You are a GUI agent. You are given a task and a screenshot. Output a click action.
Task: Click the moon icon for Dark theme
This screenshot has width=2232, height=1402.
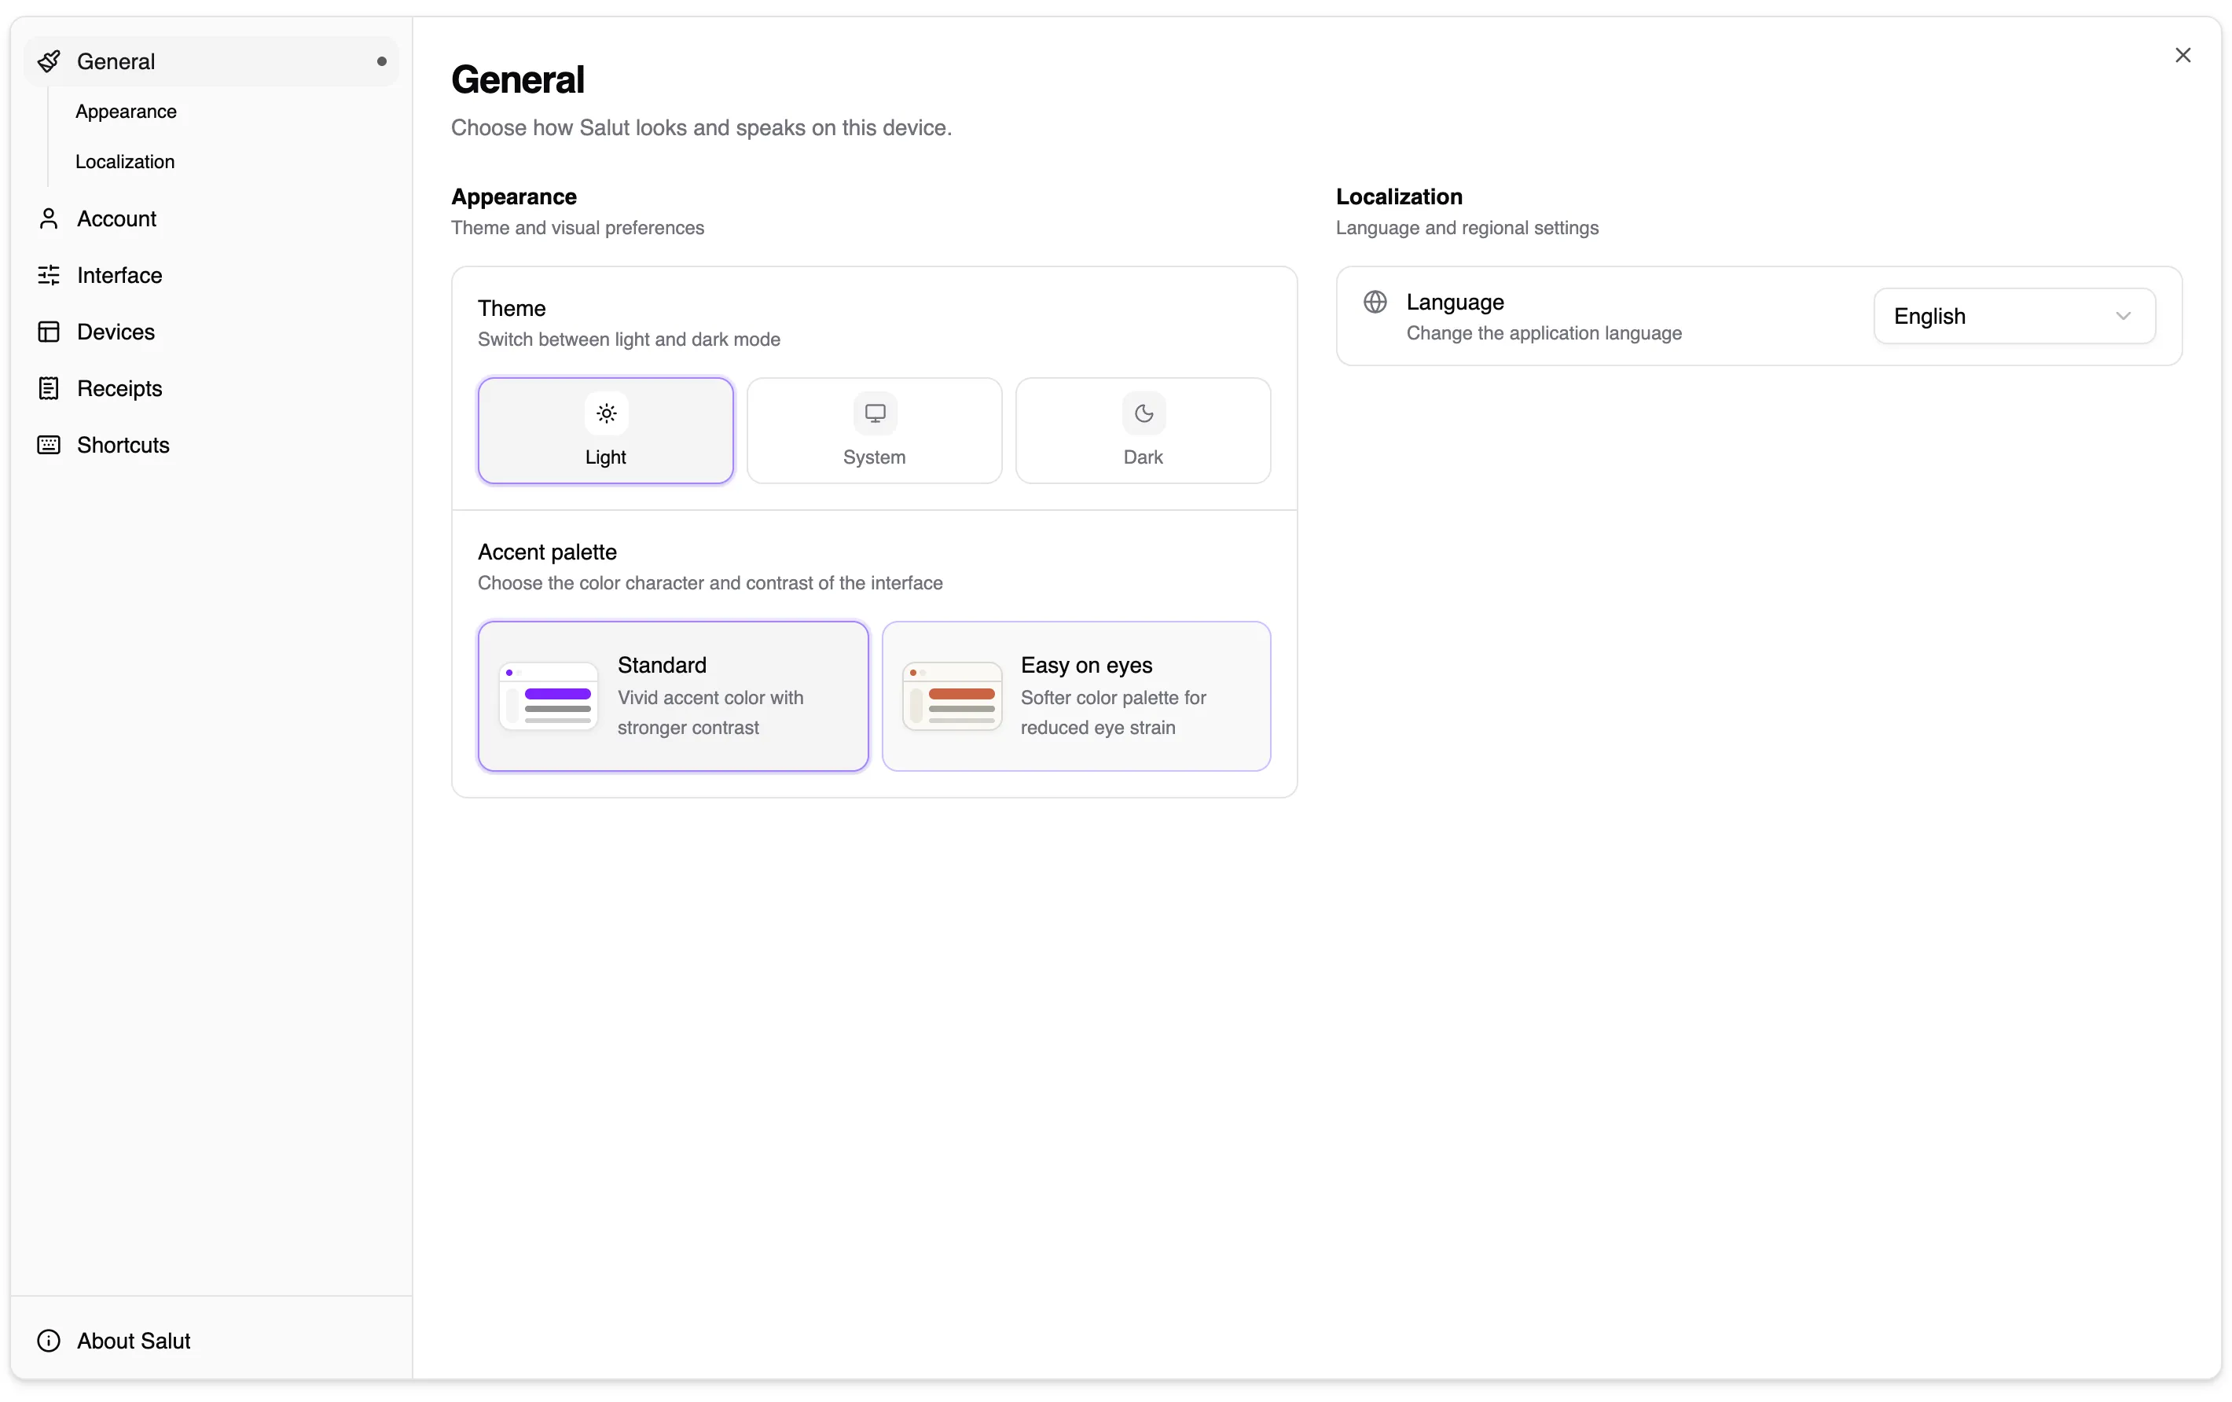(1143, 413)
